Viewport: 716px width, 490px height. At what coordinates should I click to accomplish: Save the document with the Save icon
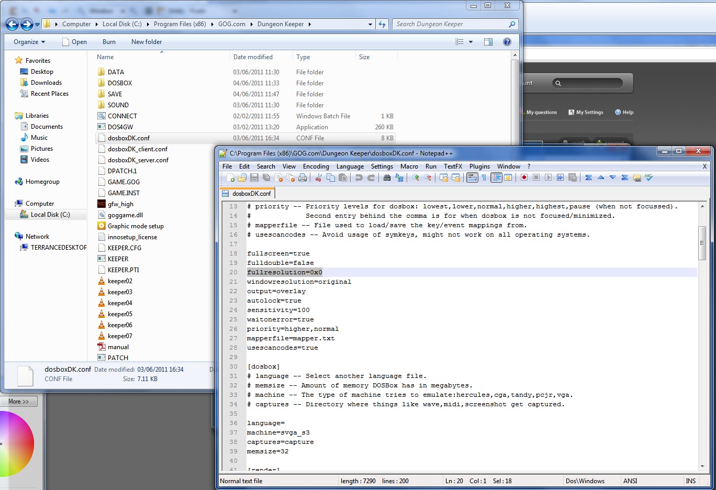(254, 178)
